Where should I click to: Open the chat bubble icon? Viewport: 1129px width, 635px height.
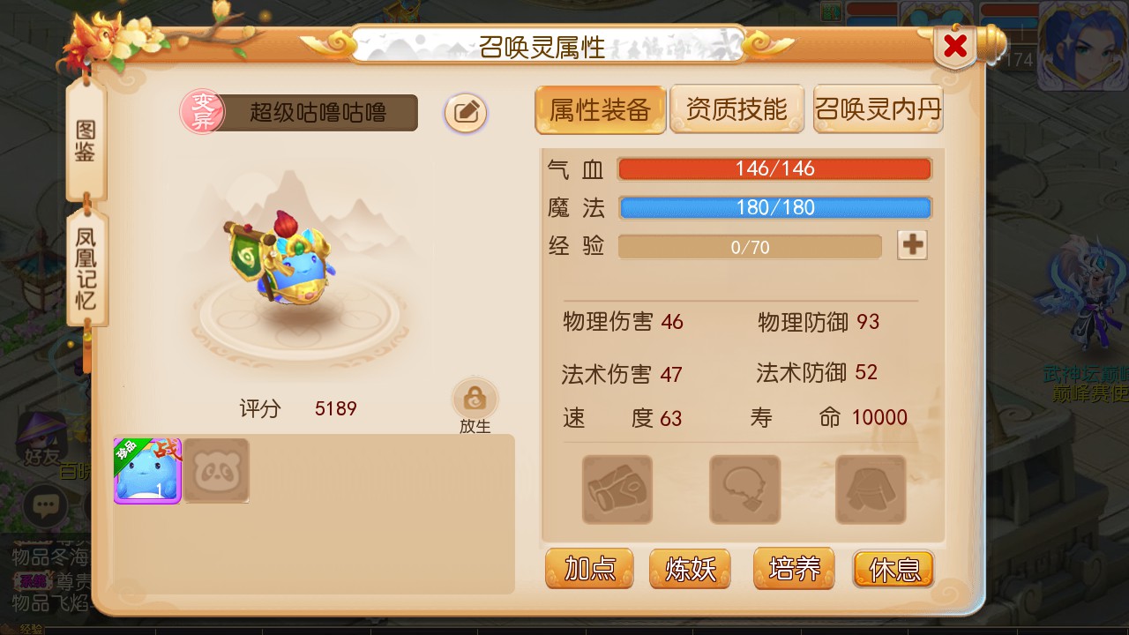46,505
